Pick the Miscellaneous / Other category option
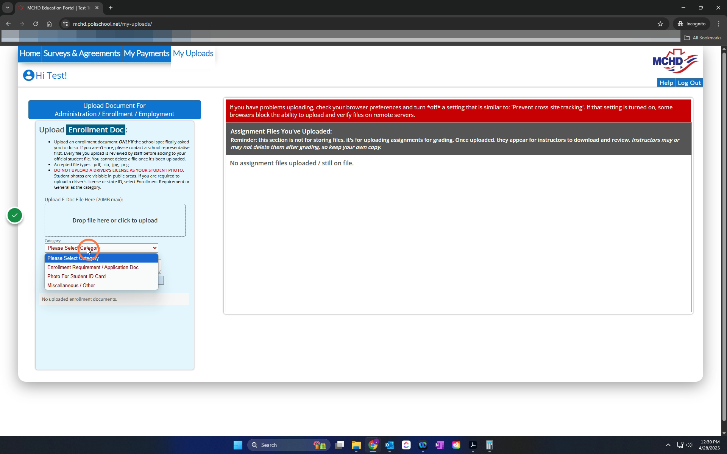This screenshot has width=727, height=454. (101, 285)
